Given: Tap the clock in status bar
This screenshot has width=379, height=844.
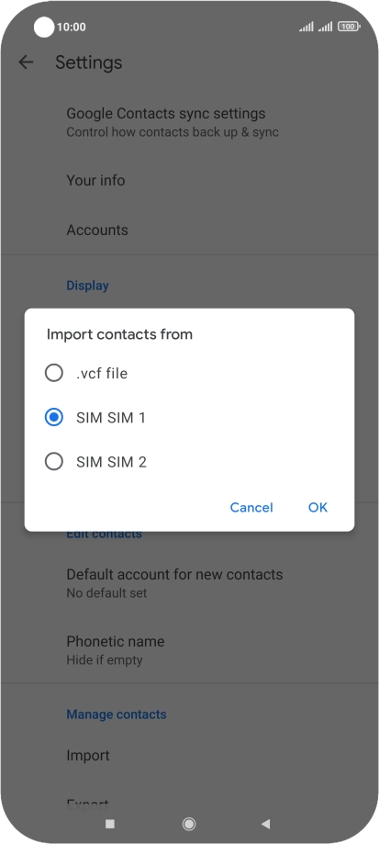Looking at the screenshot, I should (72, 27).
